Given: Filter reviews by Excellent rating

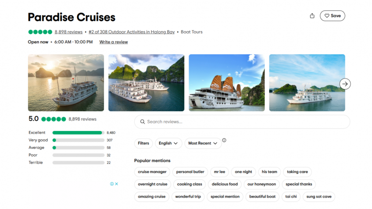Looking at the screenshot, I should [x=77, y=133].
